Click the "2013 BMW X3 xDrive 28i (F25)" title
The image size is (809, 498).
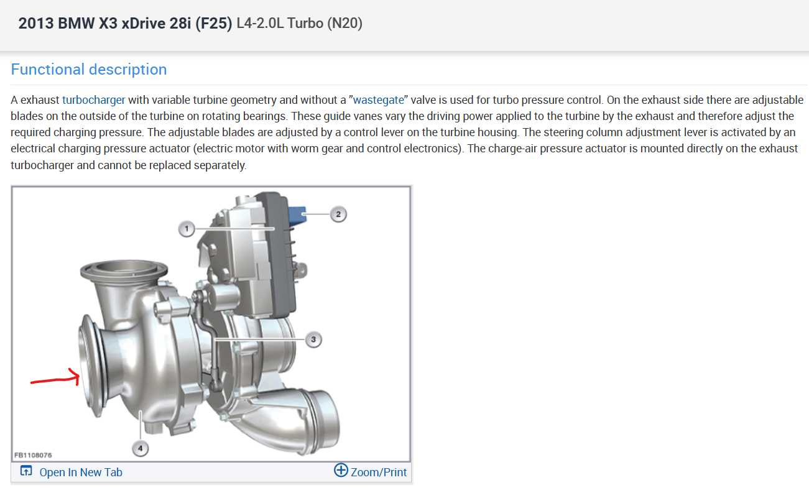point(126,24)
